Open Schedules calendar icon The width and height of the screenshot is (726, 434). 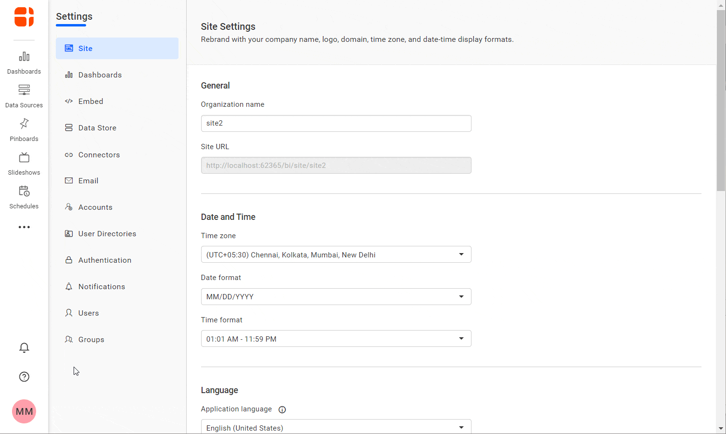click(24, 191)
